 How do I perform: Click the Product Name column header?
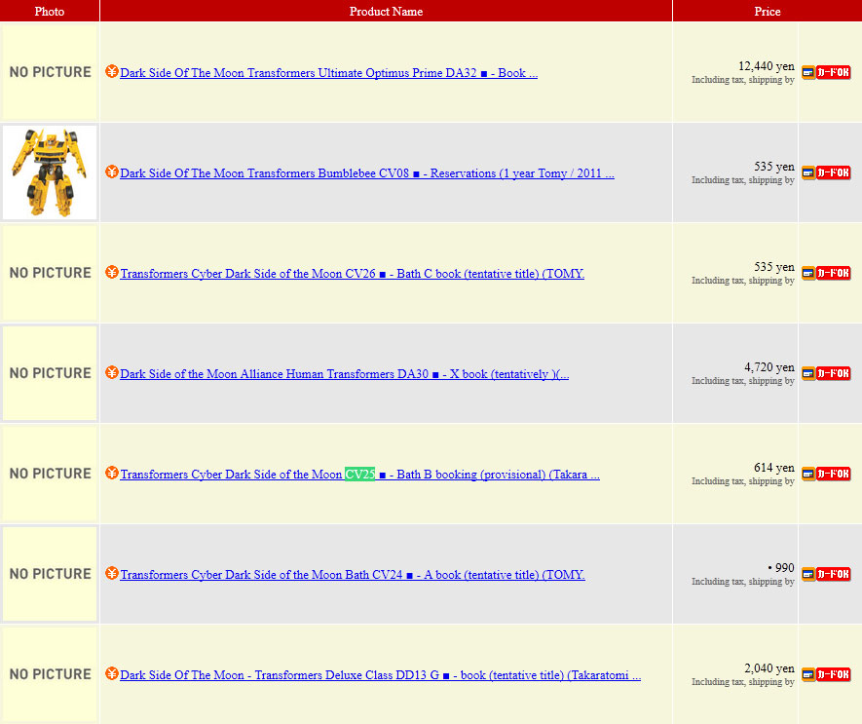pos(386,11)
